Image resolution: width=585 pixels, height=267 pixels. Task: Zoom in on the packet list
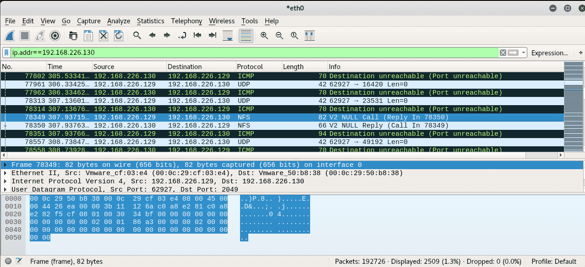coord(264,36)
